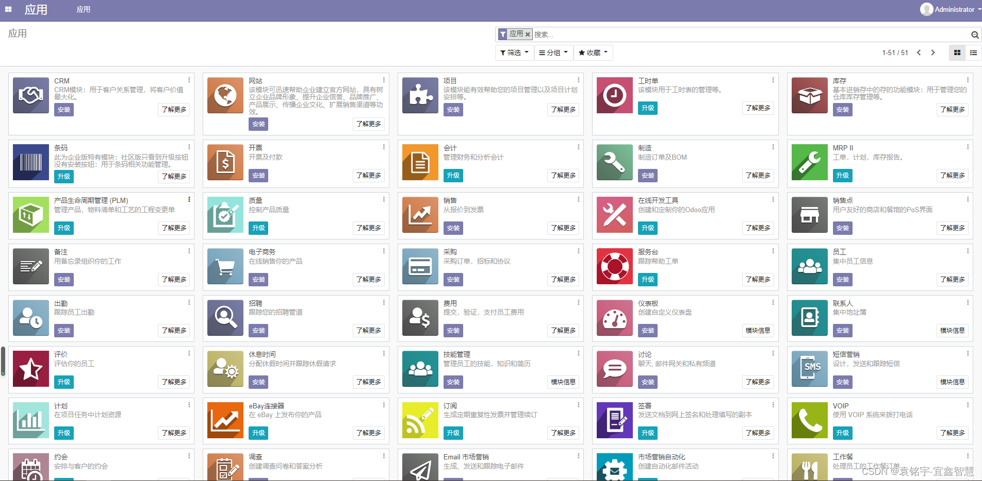The height and width of the screenshot is (481, 982).
Task: Open the three-dot menu on the 项目 card
Action: coord(578,80)
